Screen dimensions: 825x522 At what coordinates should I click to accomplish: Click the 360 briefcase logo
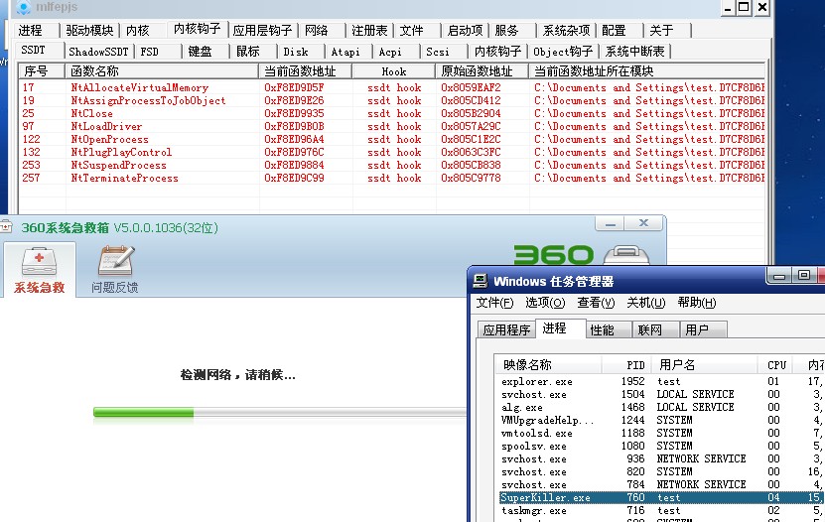point(626,254)
